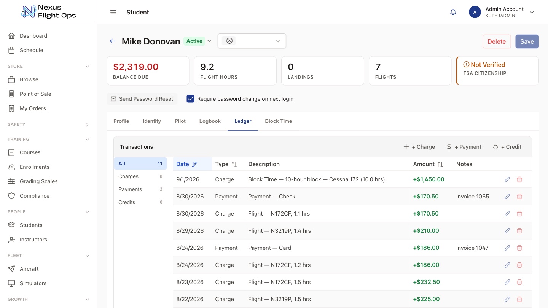Delete the N172CF 1.2 hrs flight charge
548x308 pixels.
coord(519,265)
